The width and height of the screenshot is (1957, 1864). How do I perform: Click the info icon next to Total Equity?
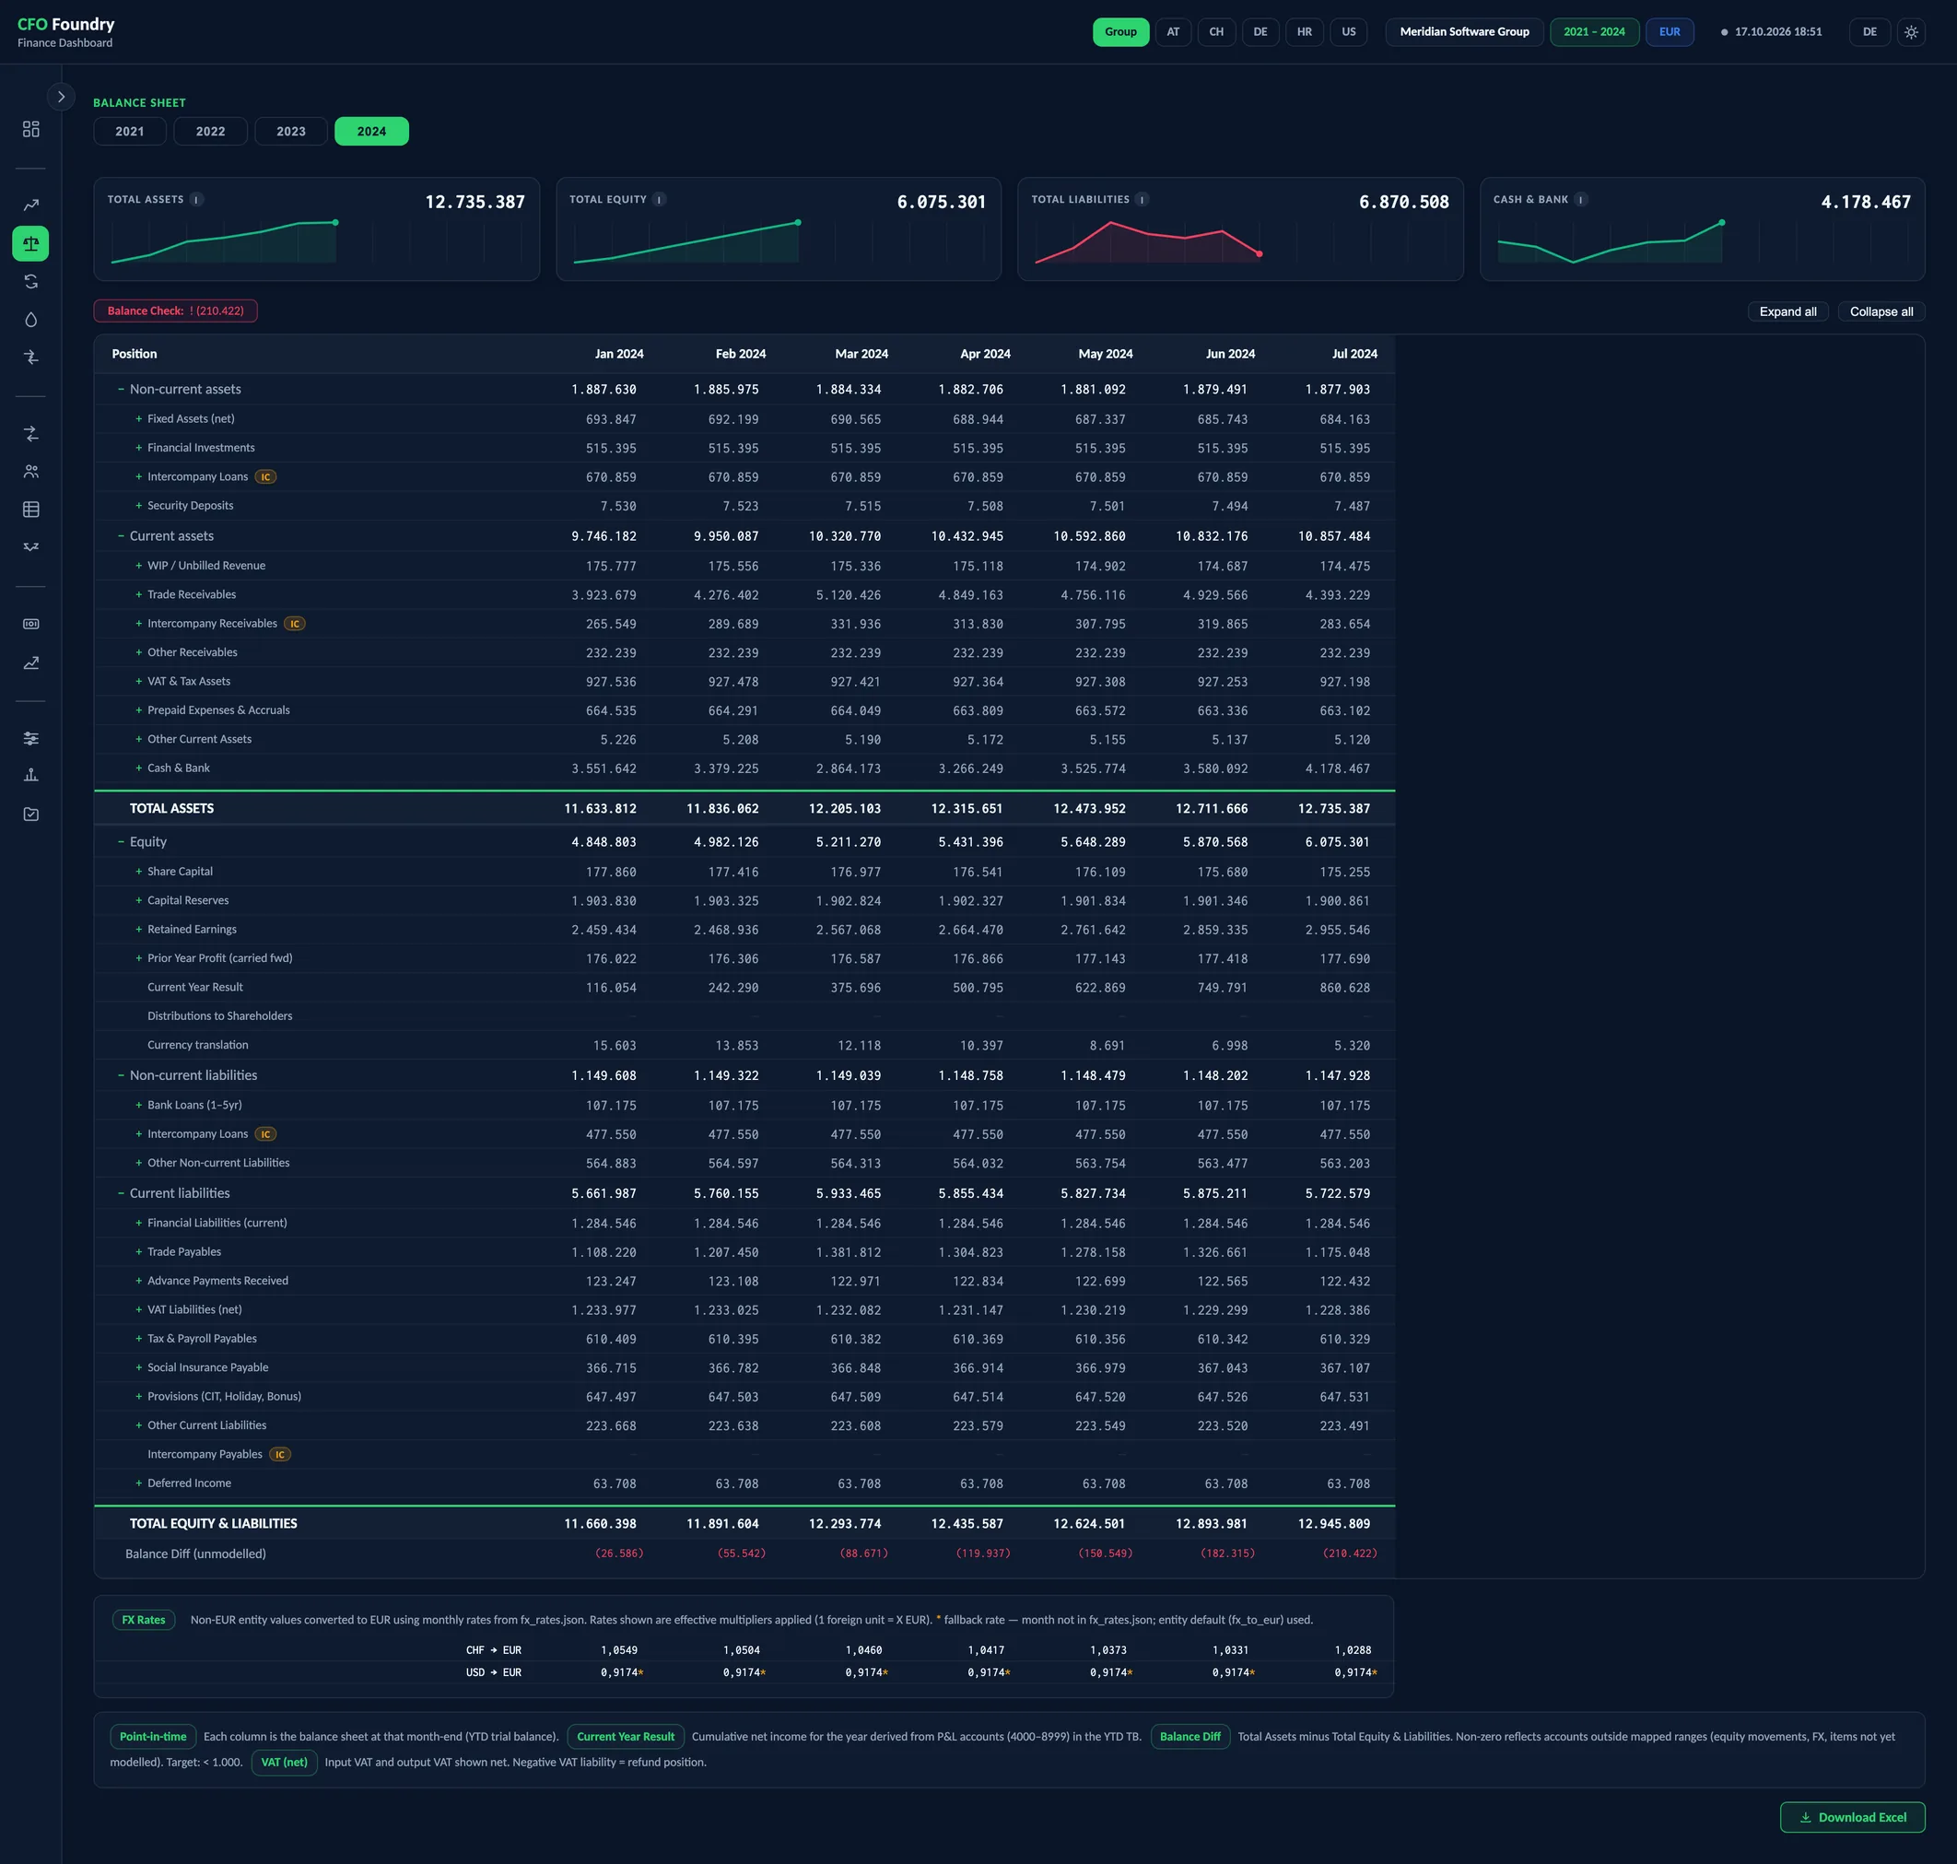660,200
